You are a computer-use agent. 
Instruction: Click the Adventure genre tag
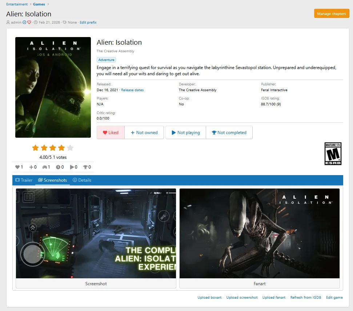(x=106, y=60)
